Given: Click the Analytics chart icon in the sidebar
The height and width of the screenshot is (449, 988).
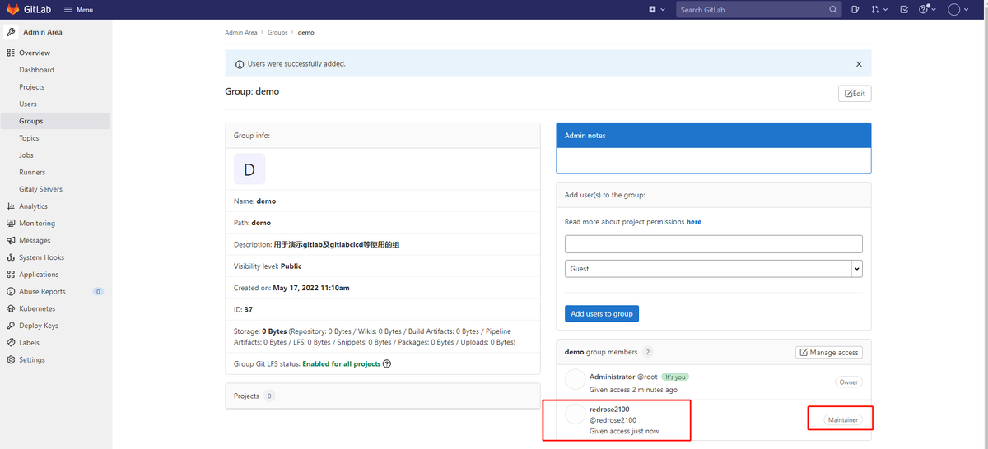Looking at the screenshot, I should pyautogui.click(x=11, y=206).
